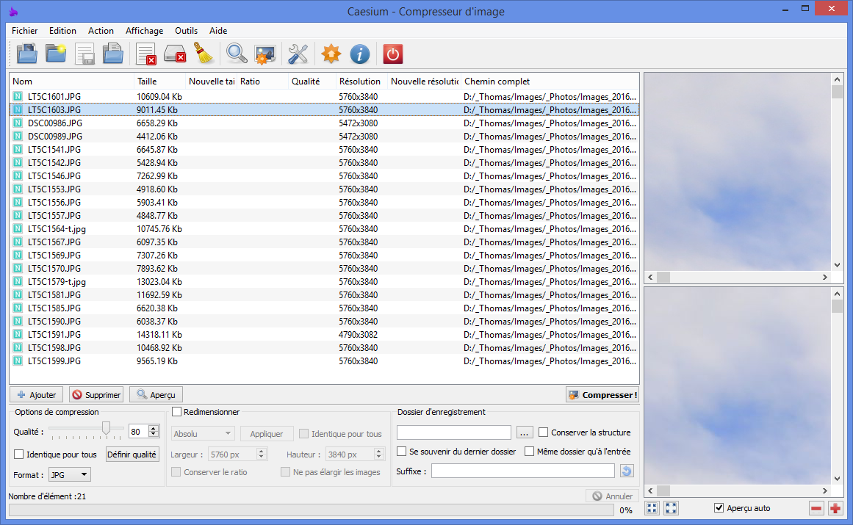Open a file using the add file icon
This screenshot has width=853, height=525.
[x=26, y=54]
